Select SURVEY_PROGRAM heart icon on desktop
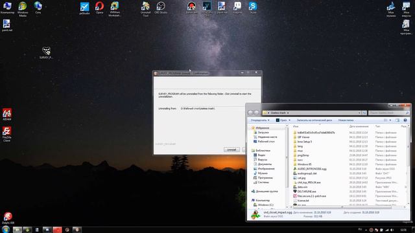Viewport: 415px width, 233px height. (x=46, y=53)
